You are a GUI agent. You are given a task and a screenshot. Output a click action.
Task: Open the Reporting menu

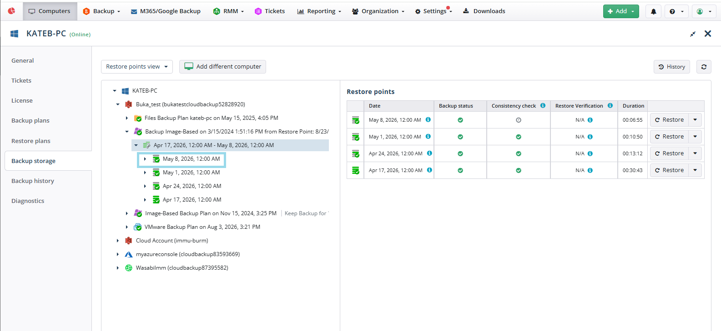point(319,11)
